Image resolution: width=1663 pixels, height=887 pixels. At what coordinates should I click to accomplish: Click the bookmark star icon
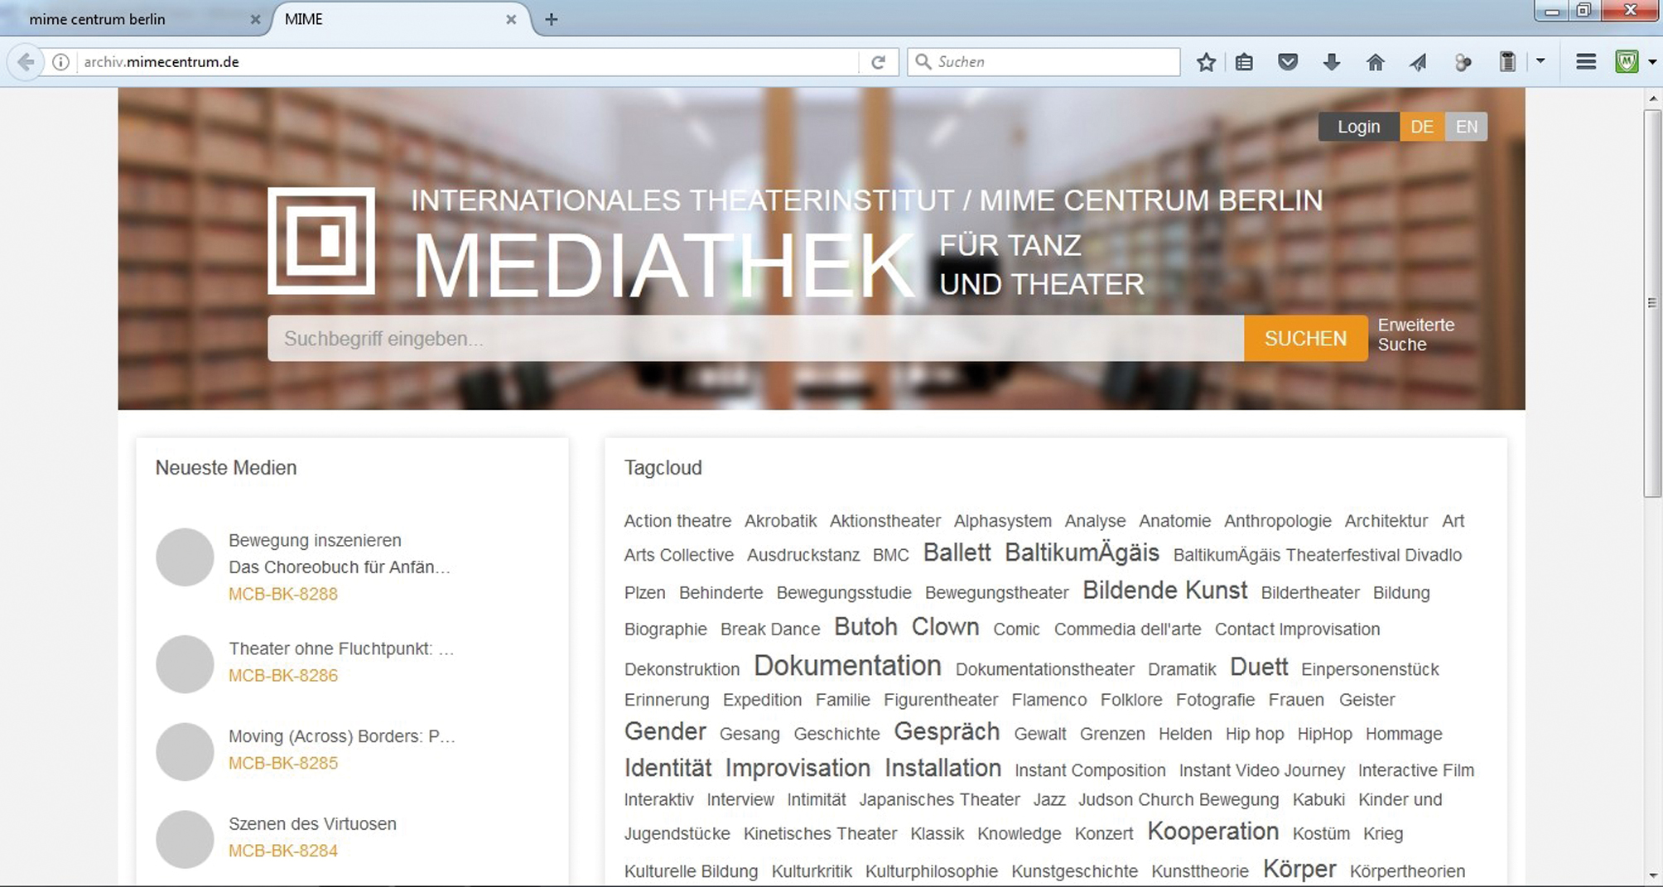pyautogui.click(x=1206, y=62)
